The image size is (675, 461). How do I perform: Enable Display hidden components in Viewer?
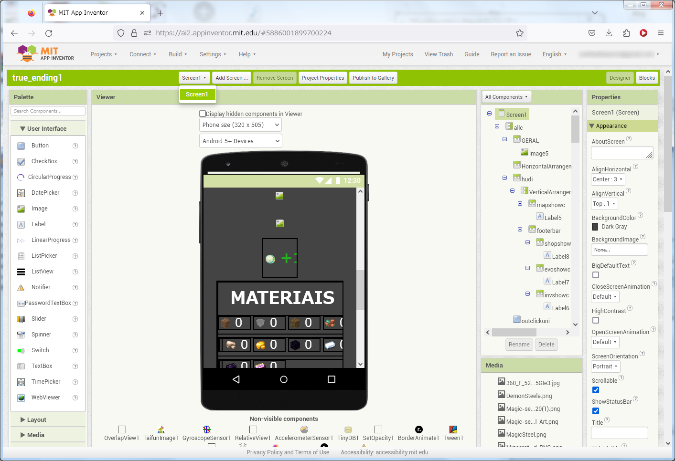click(x=203, y=114)
